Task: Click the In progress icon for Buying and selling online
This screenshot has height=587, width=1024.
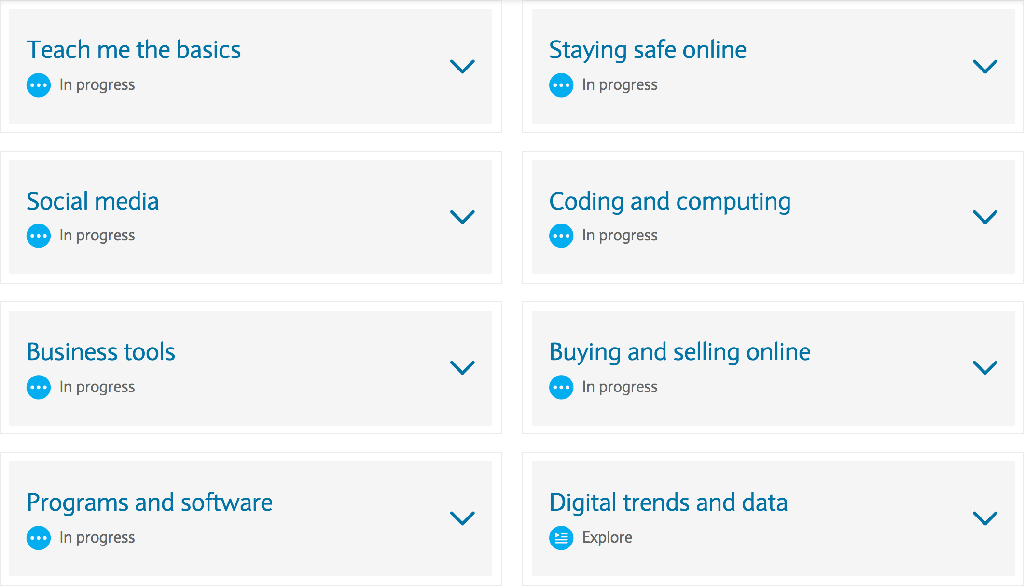Action: pyautogui.click(x=561, y=387)
